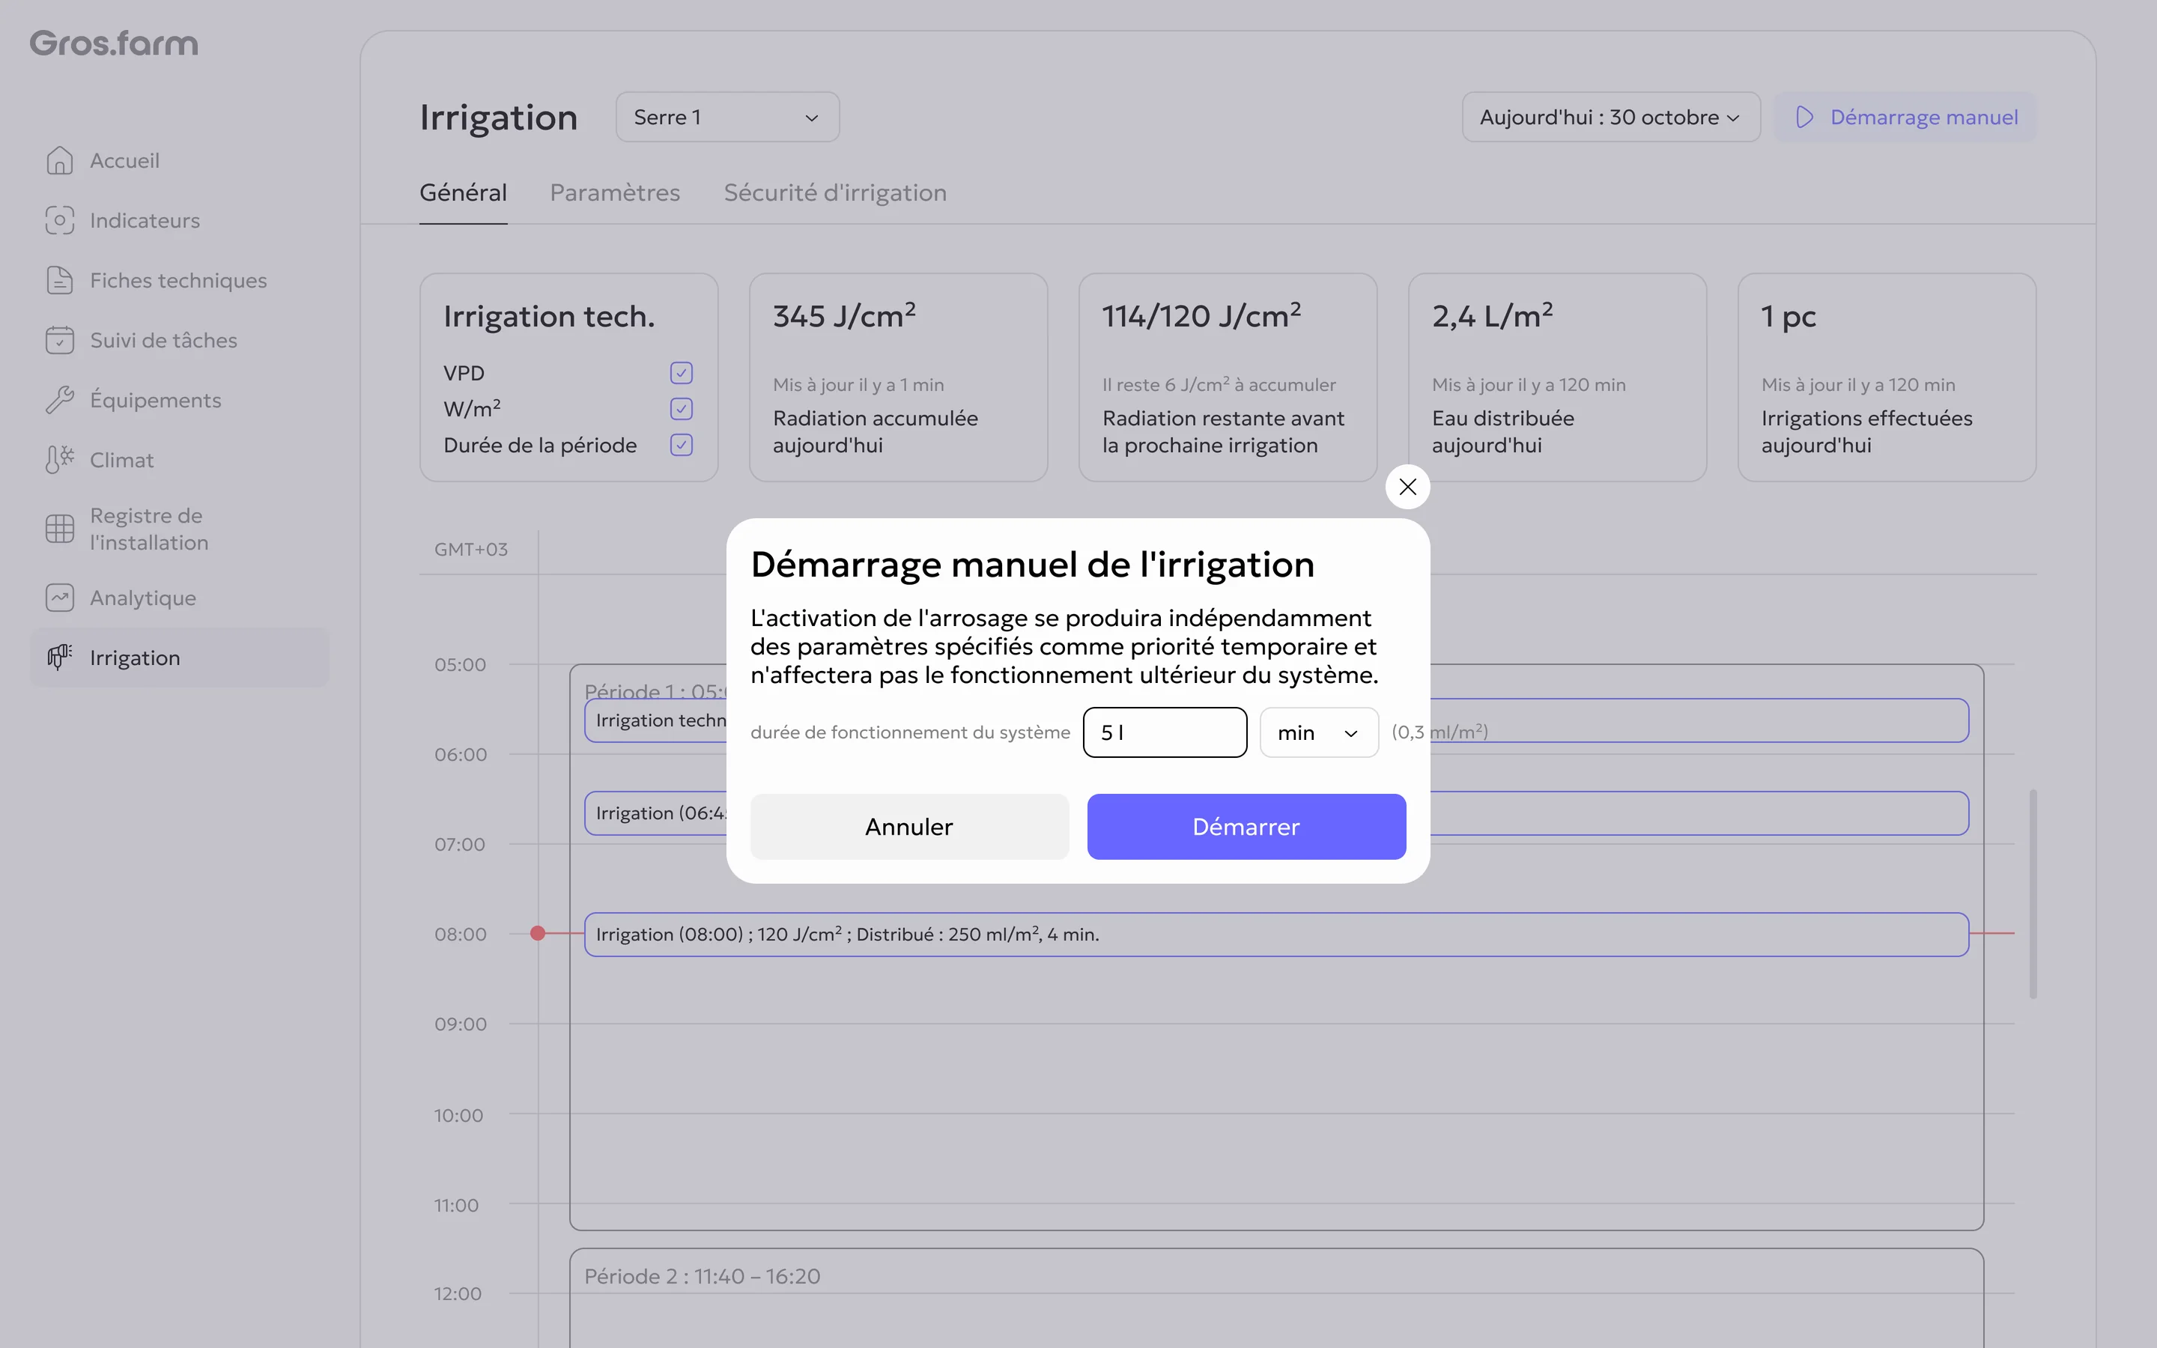Open the min unit dropdown
Viewport: 2157px width, 1348px height.
click(x=1318, y=732)
